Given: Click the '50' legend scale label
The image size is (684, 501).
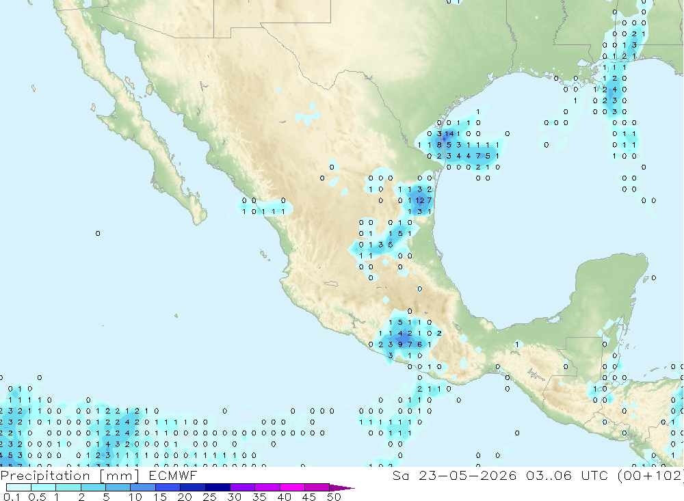Looking at the screenshot, I should tap(334, 497).
